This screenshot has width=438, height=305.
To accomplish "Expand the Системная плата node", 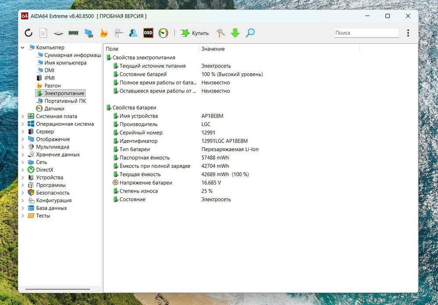I will pos(23,116).
